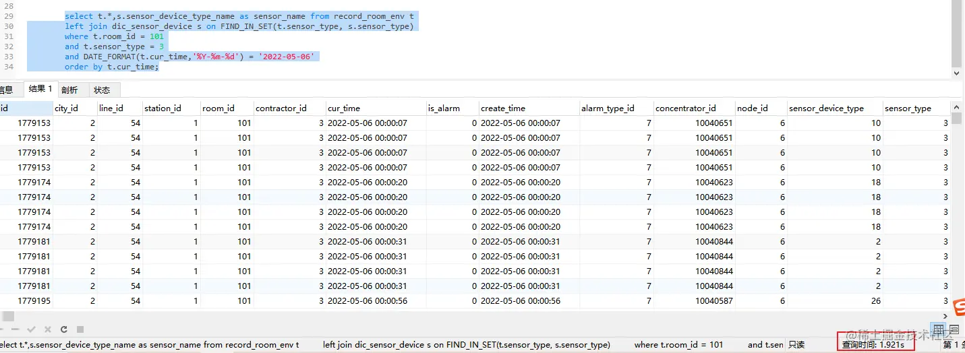
Task: Click concentrator_id cell 10040587
Action: [x=694, y=301]
